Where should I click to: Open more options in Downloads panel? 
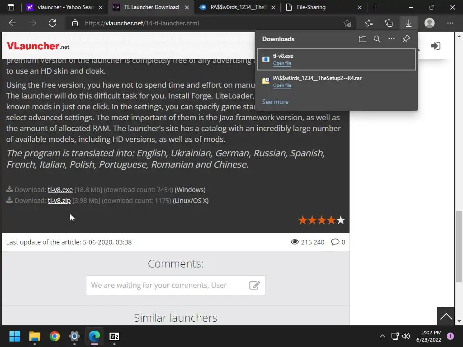[392, 39]
